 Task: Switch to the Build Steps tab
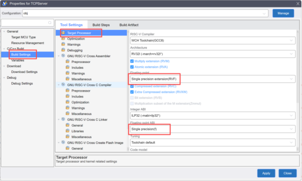101,25
